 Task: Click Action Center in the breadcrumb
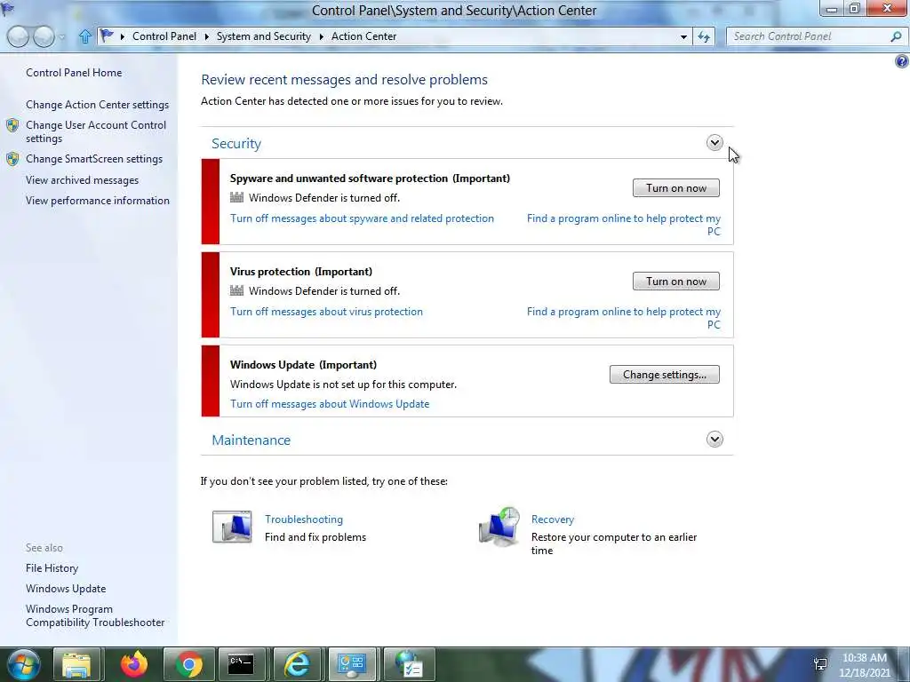pyautogui.click(x=363, y=36)
